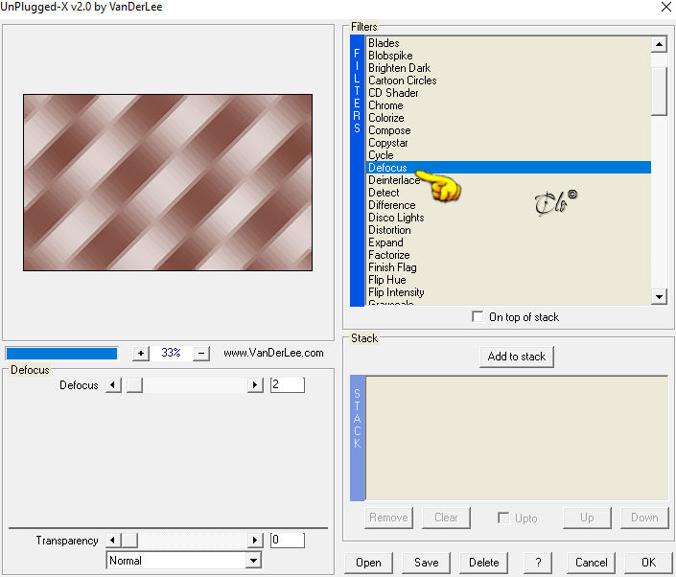Click the filters list scrollbar thumb
Screen dimensions: 676x577
(x=659, y=91)
